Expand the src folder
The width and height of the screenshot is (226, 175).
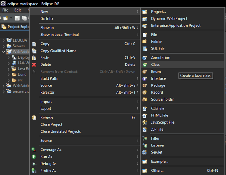coord(9,80)
